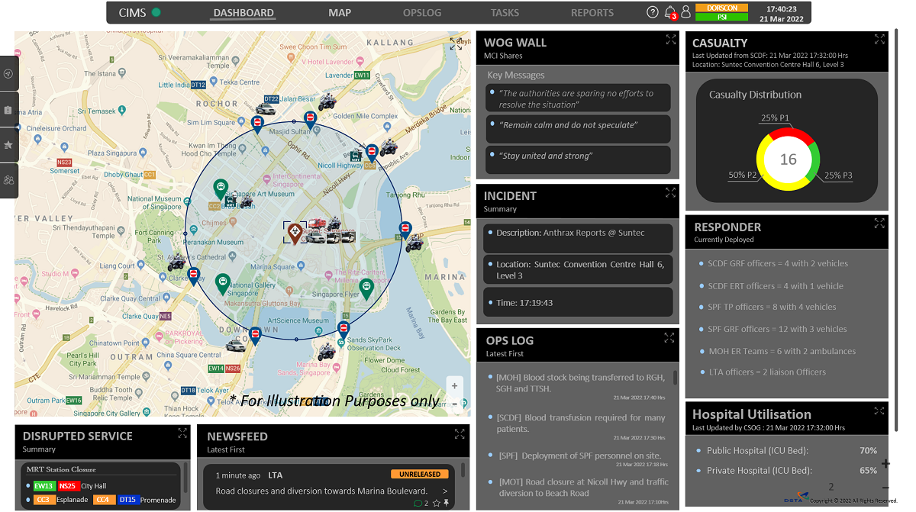Screen dimensions: 916x512
Task: Click the road-block pin near Clarke Quay
Action: pyautogui.click(x=194, y=276)
